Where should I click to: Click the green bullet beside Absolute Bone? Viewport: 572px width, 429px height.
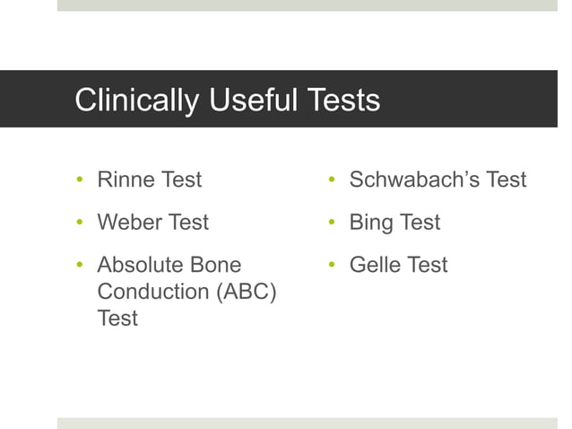[80, 265]
